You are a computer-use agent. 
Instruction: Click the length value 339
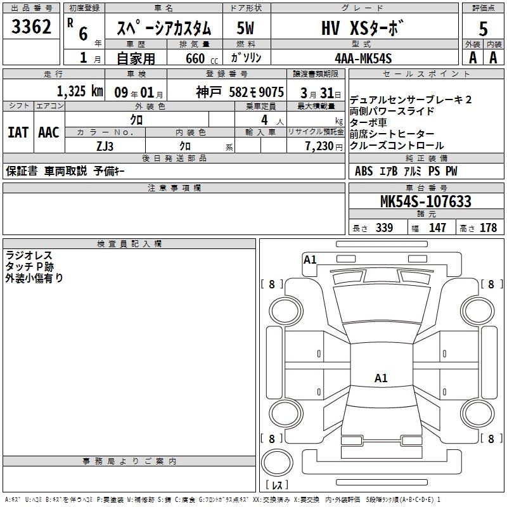point(384,228)
